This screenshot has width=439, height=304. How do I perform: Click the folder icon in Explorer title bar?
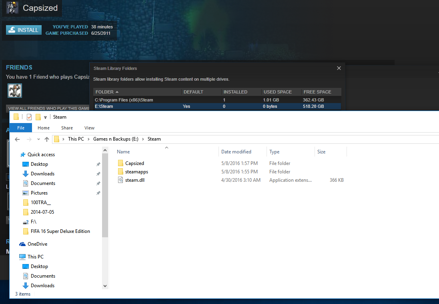[16, 117]
